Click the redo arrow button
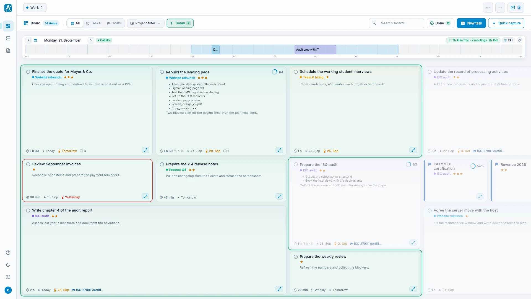 [x=500, y=8]
